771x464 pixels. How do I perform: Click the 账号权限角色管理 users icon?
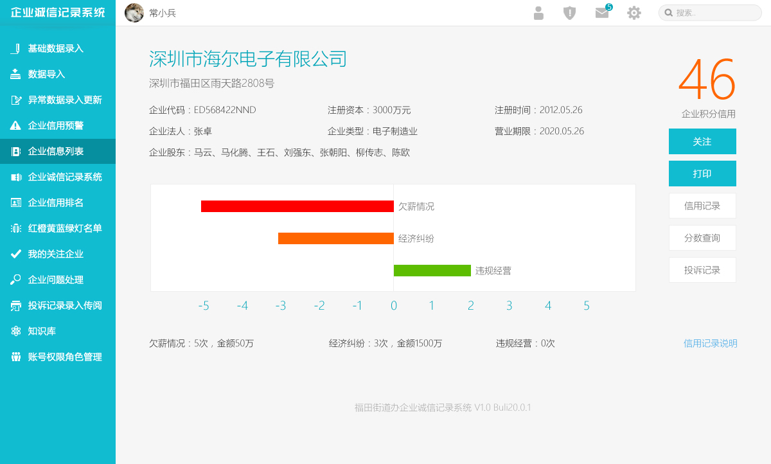16,357
